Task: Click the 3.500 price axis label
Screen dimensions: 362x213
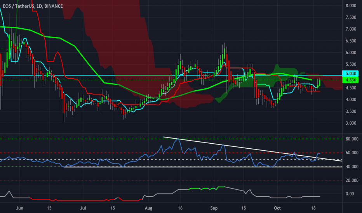Action: (x=351, y=111)
